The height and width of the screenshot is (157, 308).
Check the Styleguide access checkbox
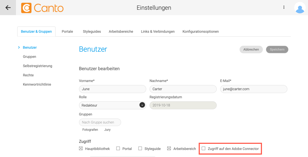click(x=140, y=148)
